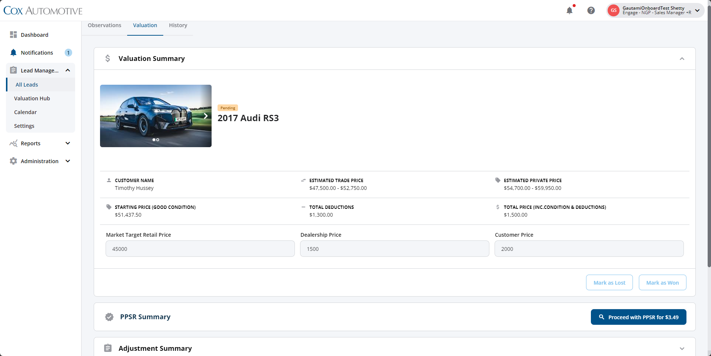Collapse the Lead Management menu chevron

[x=68, y=70]
